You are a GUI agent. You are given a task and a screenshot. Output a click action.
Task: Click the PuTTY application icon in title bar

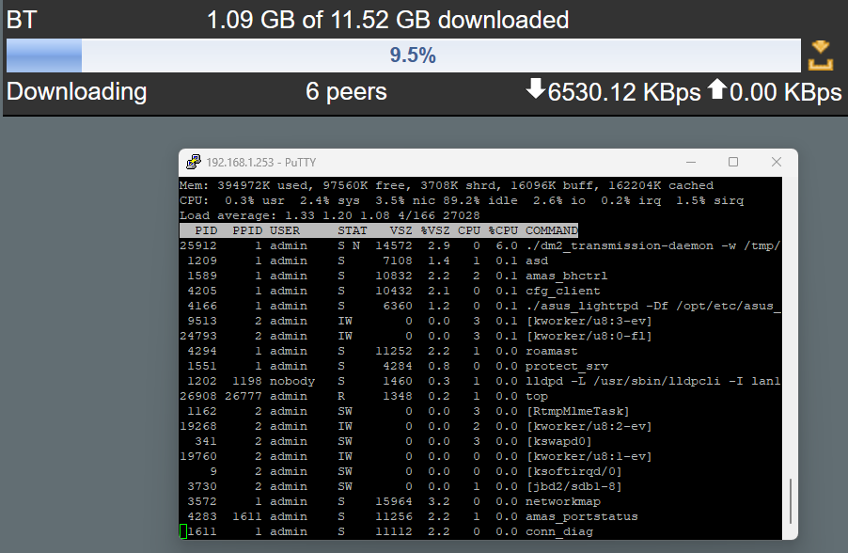click(x=193, y=162)
